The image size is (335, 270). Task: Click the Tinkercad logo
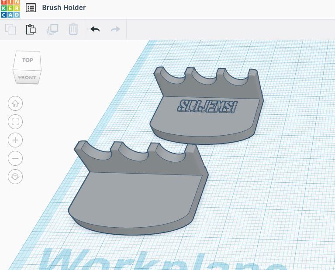(x=10, y=9)
